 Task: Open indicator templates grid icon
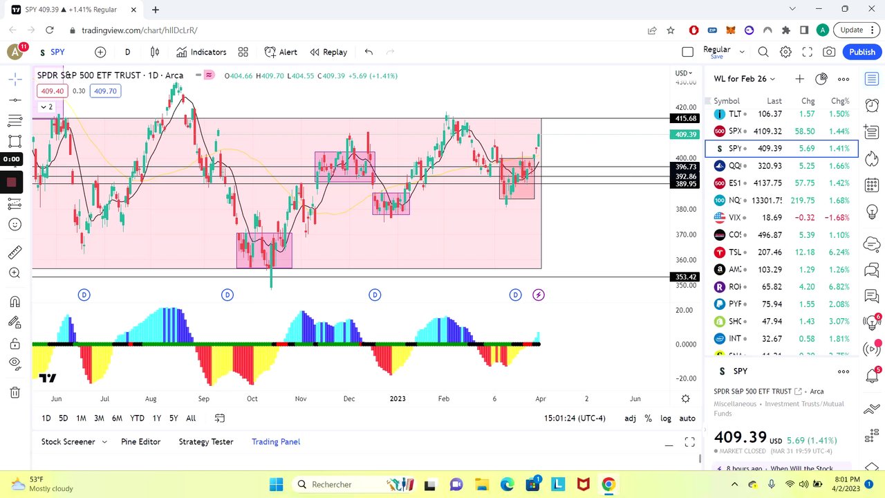[243, 52]
